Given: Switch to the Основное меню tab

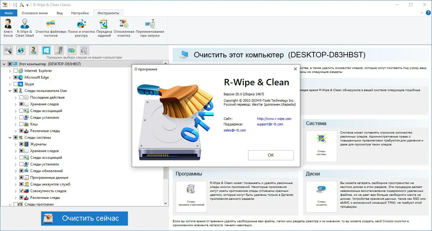Looking at the screenshot, I should pyautogui.click(x=35, y=13).
